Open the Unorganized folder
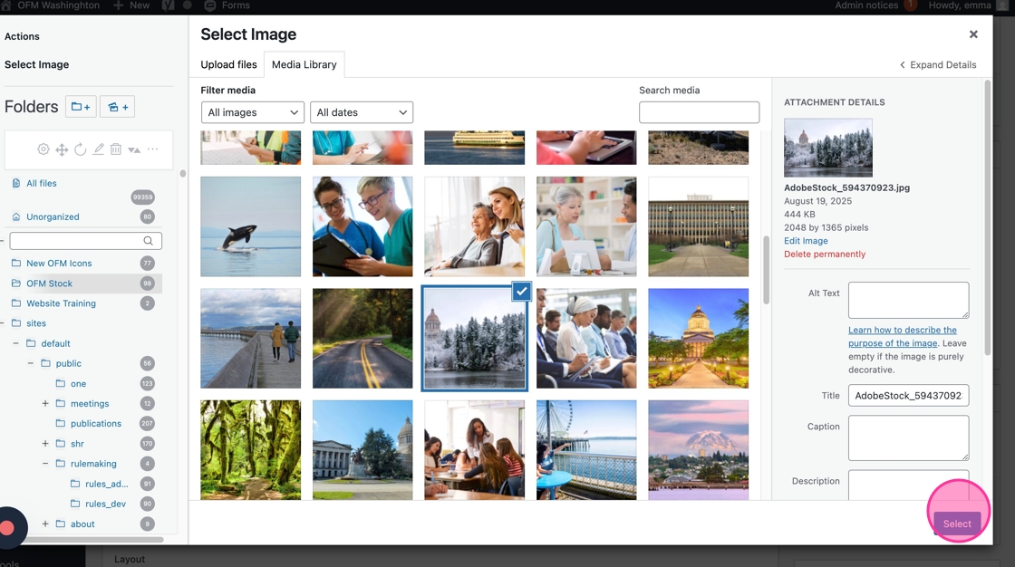This screenshot has height=567, width=1015. point(53,216)
